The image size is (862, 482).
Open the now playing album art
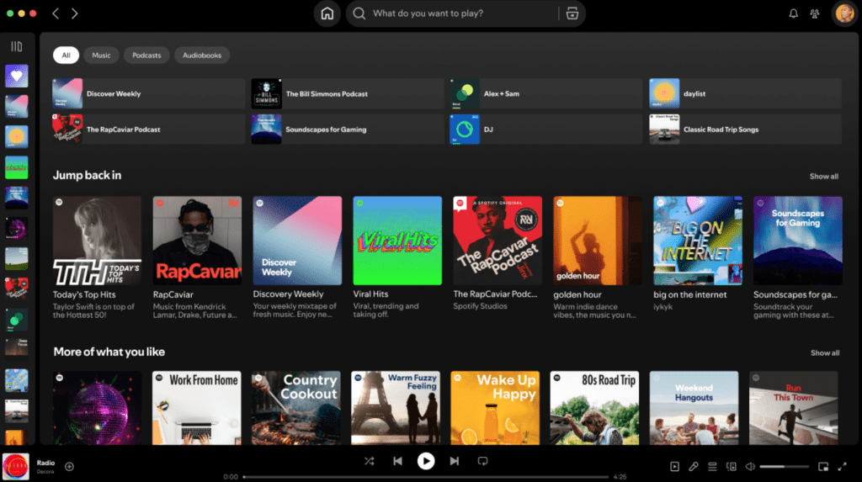16,467
